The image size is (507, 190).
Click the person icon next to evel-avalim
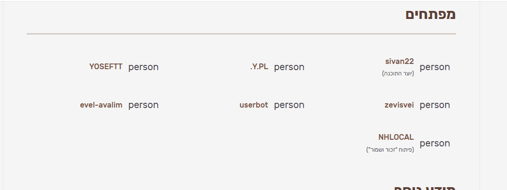pos(143,105)
